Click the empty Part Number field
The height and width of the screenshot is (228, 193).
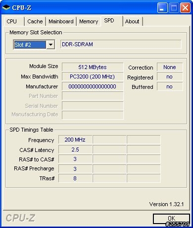point(93,96)
